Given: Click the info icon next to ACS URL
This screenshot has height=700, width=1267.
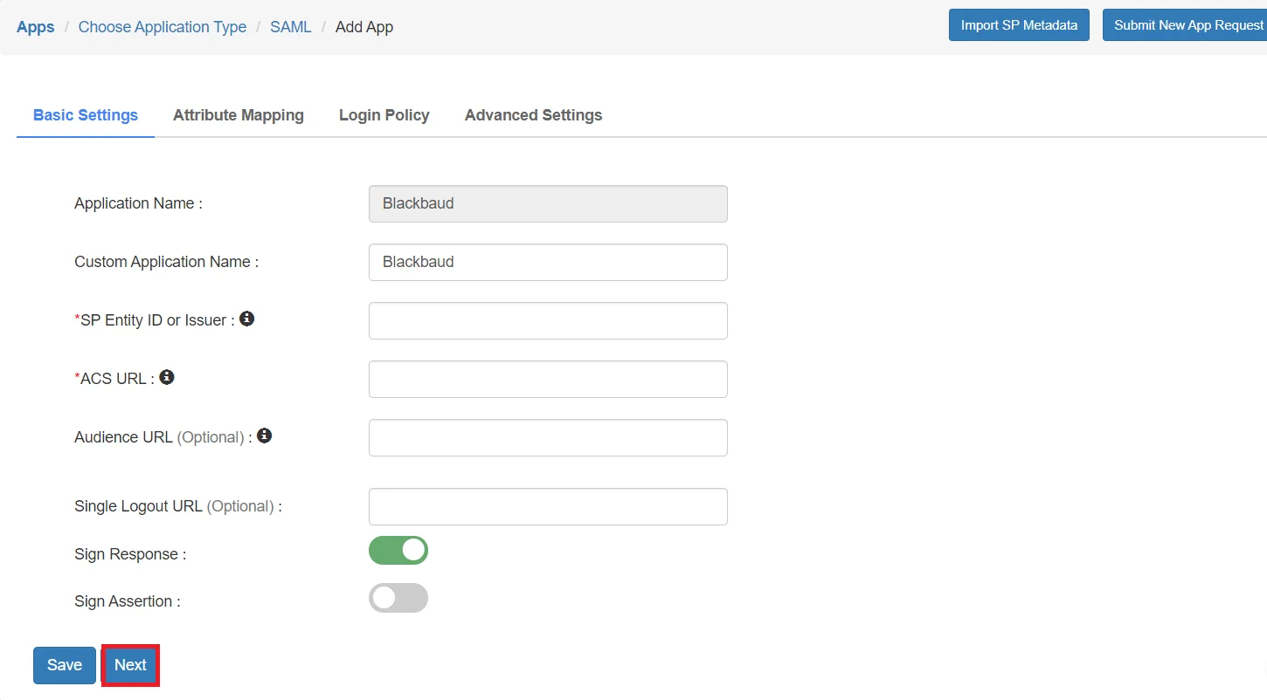Looking at the screenshot, I should click(167, 377).
